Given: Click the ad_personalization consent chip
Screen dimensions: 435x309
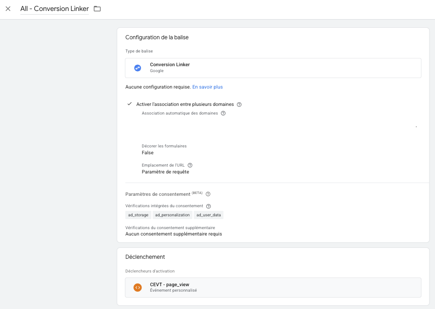Looking at the screenshot, I should (172, 215).
